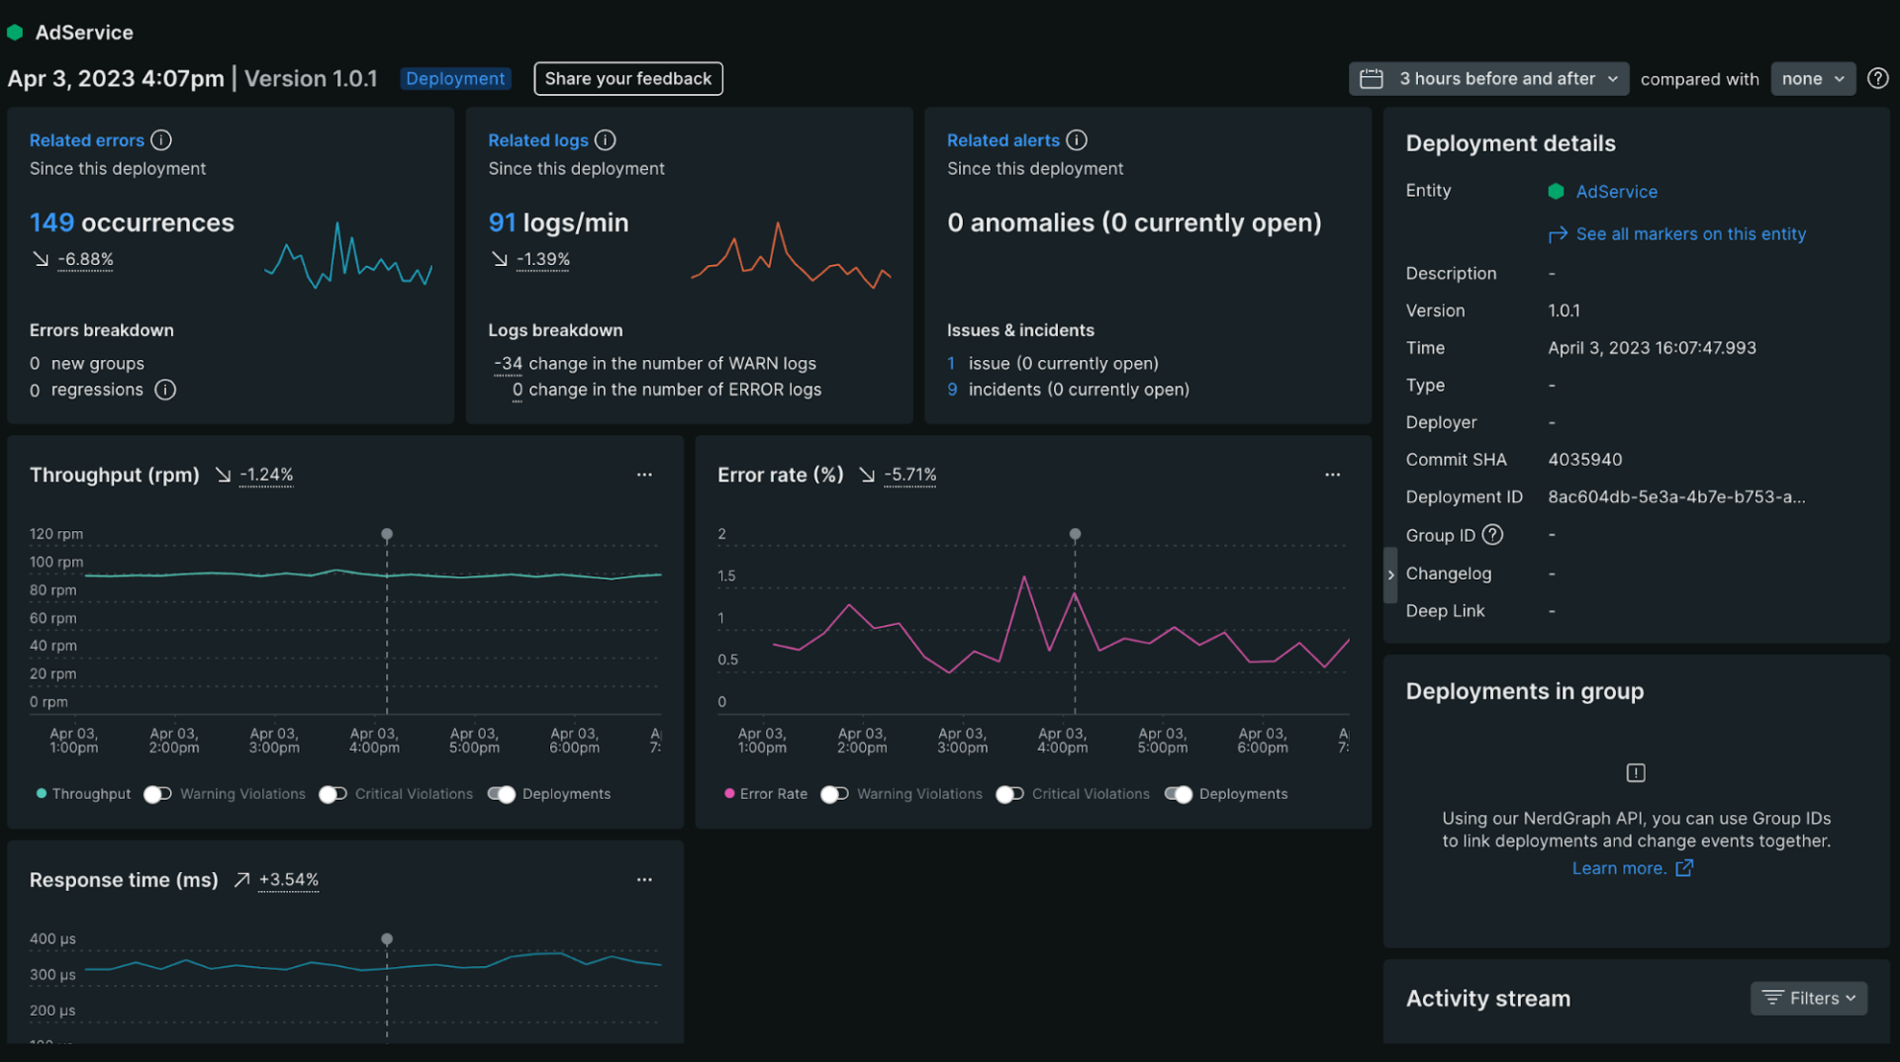This screenshot has width=1900, height=1062.
Task: Disable the Deployments toggle under Throughput
Action: 502,794
